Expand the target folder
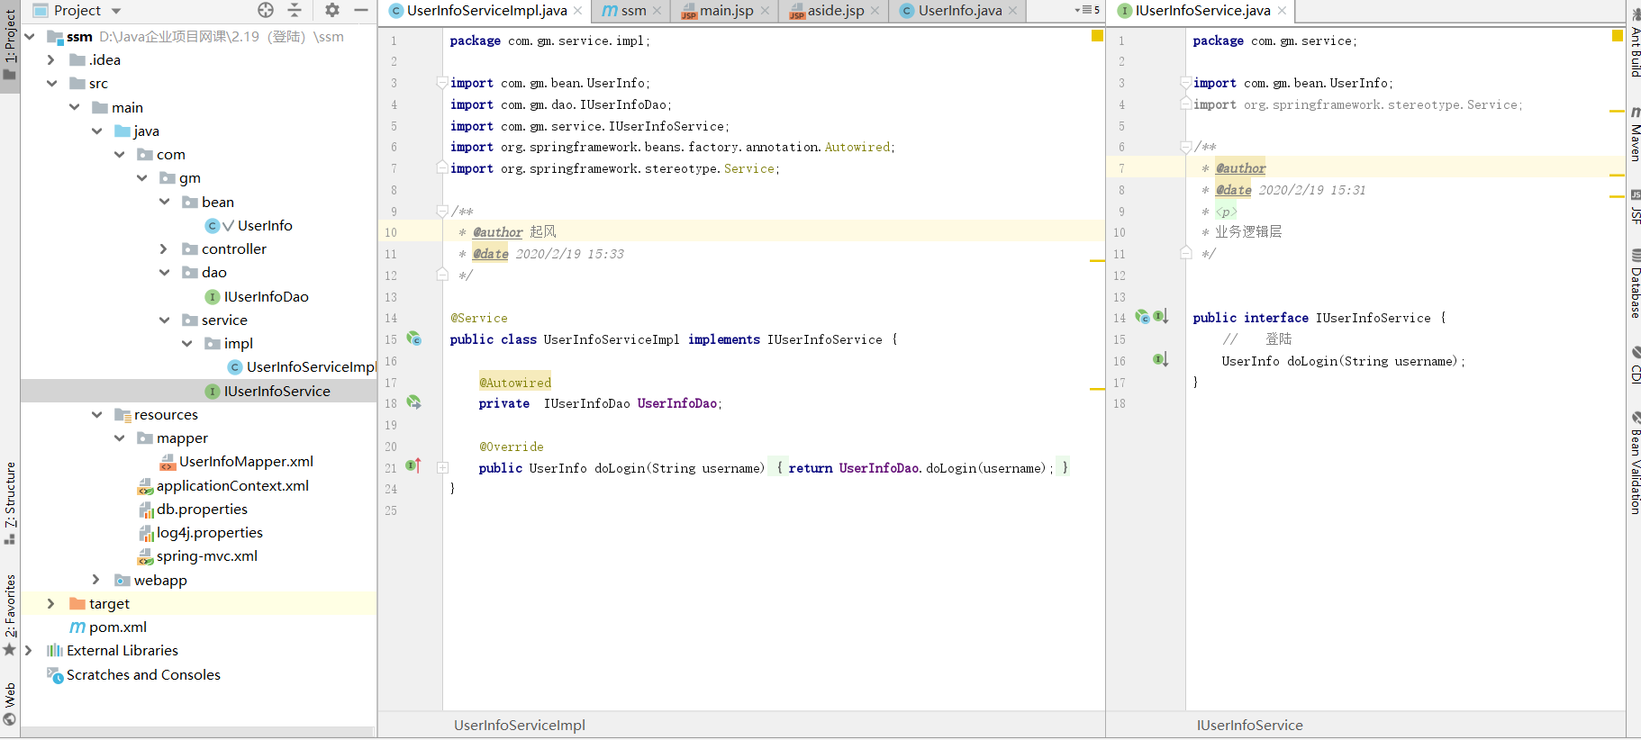The width and height of the screenshot is (1641, 740). pos(51,603)
